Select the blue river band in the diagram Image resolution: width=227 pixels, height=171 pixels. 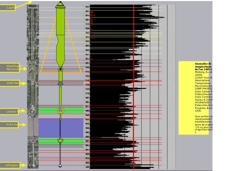pyautogui.click(x=61, y=128)
